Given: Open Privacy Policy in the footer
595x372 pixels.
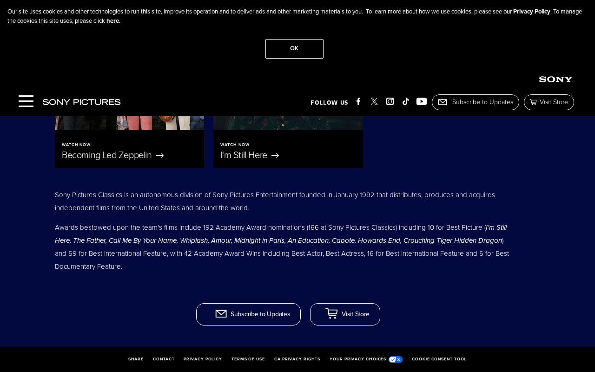Looking at the screenshot, I should pyautogui.click(x=203, y=359).
